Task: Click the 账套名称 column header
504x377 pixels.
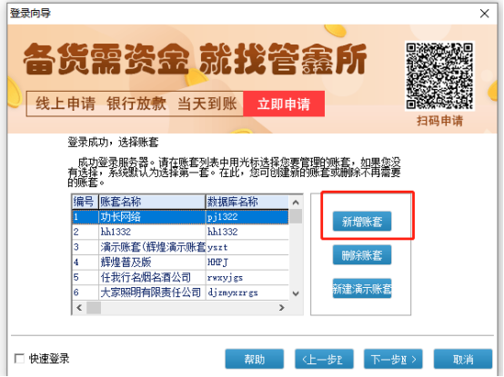Action: (152, 202)
